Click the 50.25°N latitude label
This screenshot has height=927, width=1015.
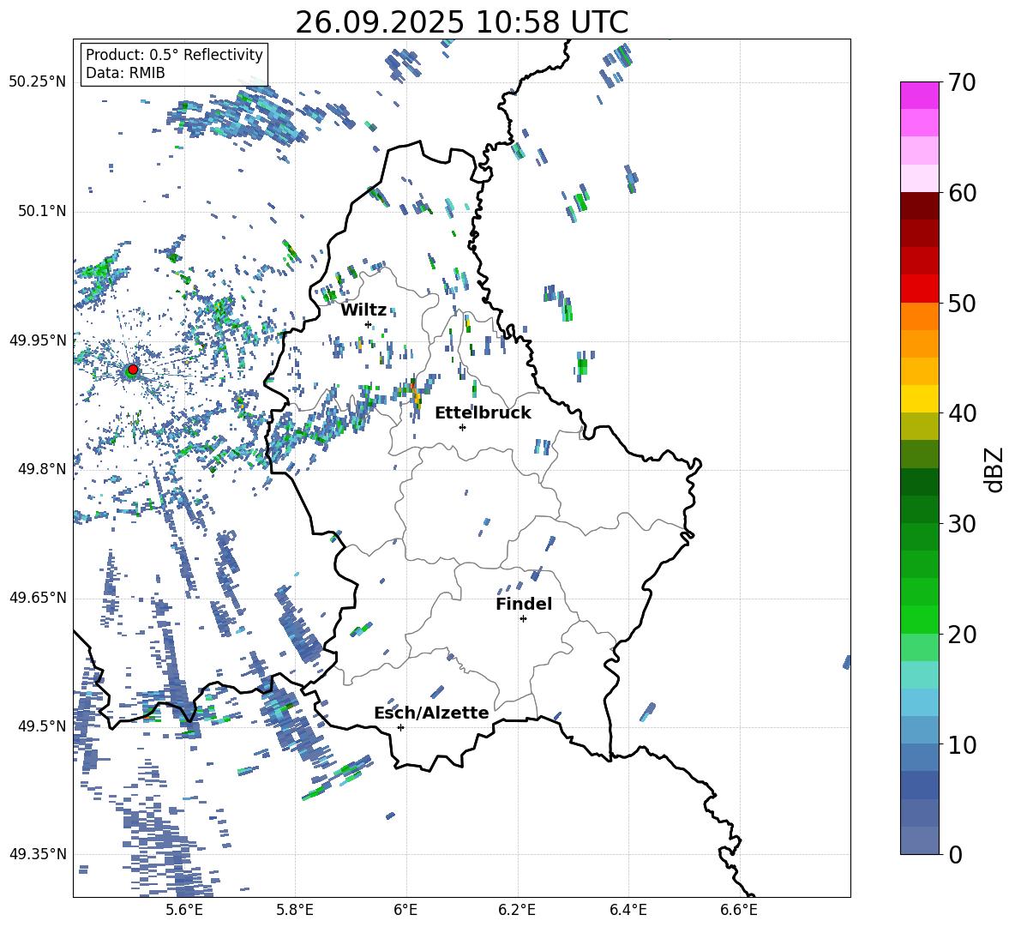(38, 82)
